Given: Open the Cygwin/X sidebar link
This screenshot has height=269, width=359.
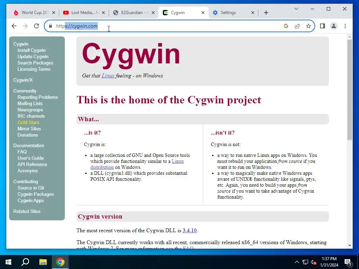Looking at the screenshot, I should (23, 80).
